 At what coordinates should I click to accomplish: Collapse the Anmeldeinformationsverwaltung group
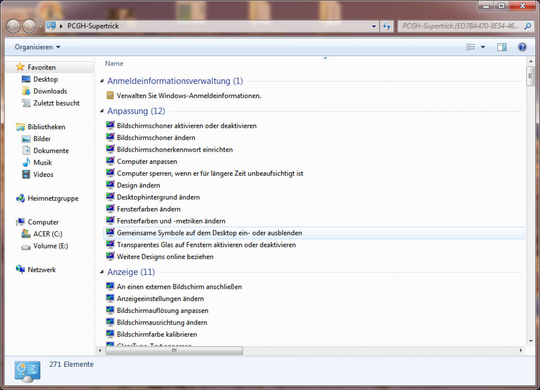102,81
